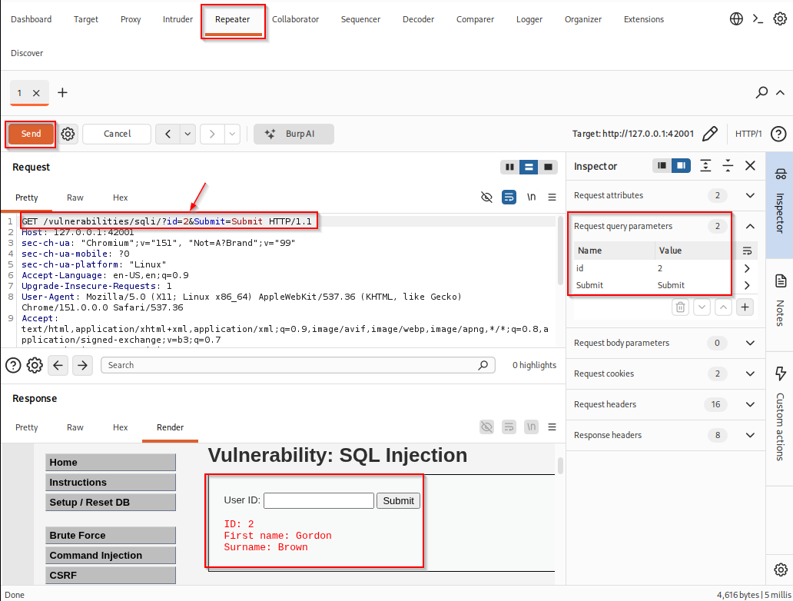Switch the Response view to Raw

(75, 427)
